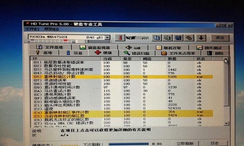Switch to the 磁盘监视器 tab
Viewport: 244px width, 146px height.
95,47
